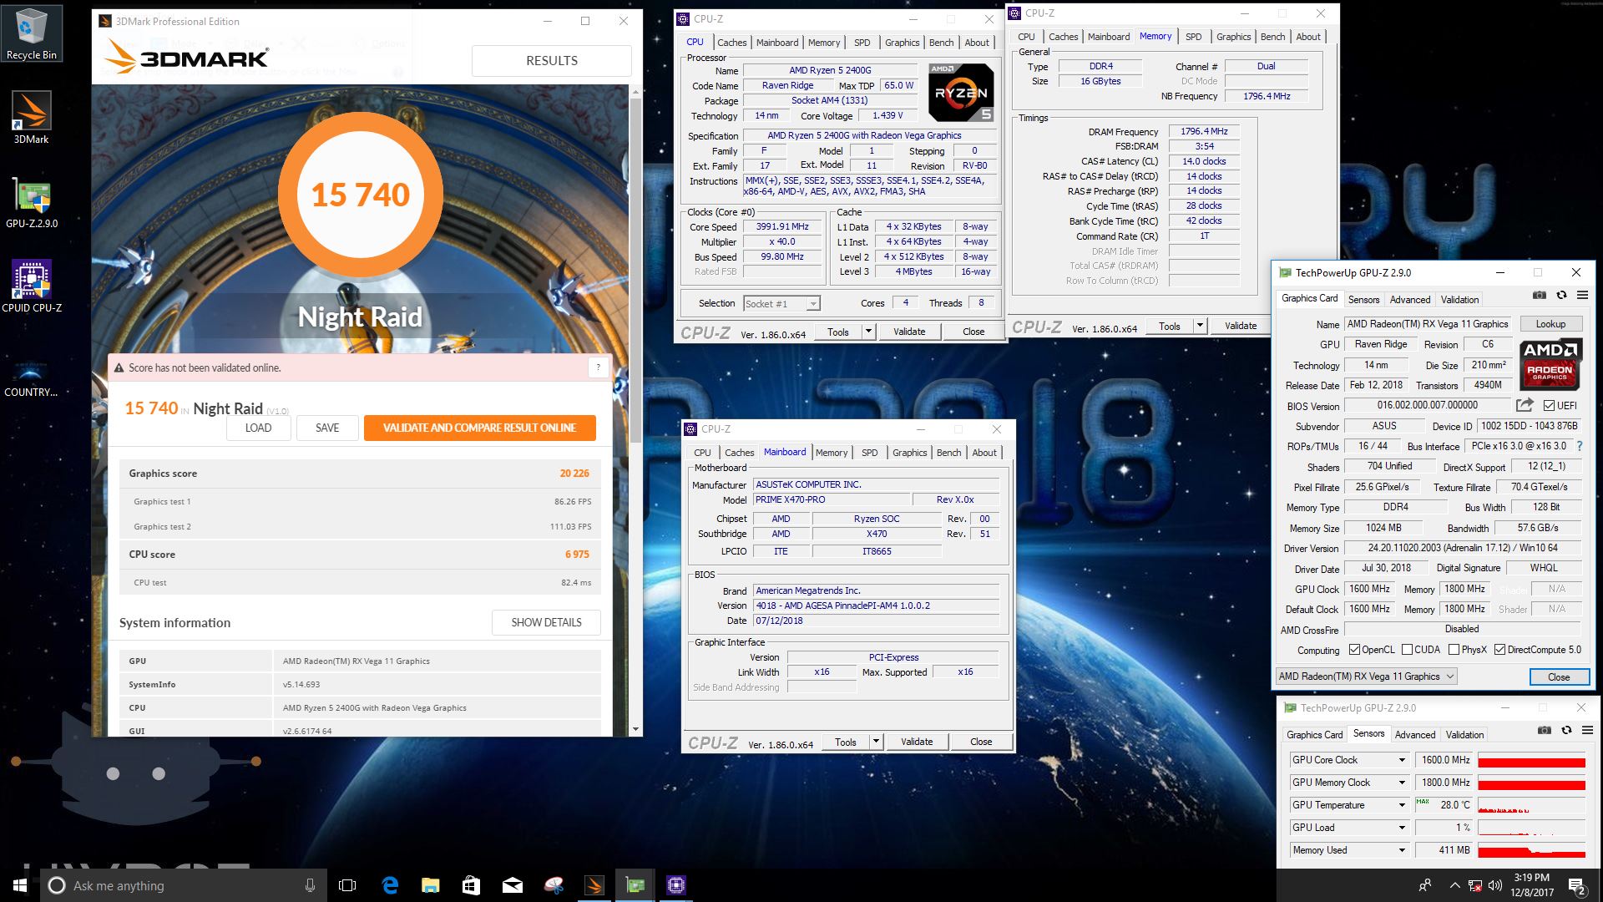The height and width of the screenshot is (902, 1603).
Task: Open the Windows Start menu
Action: click(x=20, y=885)
